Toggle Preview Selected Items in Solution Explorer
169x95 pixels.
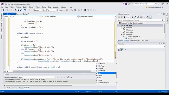150,17
